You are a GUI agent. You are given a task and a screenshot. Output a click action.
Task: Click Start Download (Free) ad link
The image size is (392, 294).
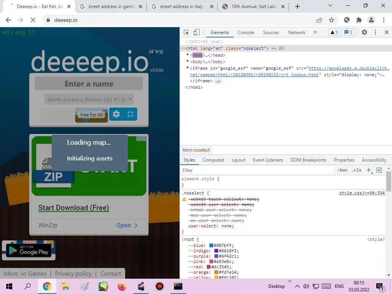click(x=73, y=208)
